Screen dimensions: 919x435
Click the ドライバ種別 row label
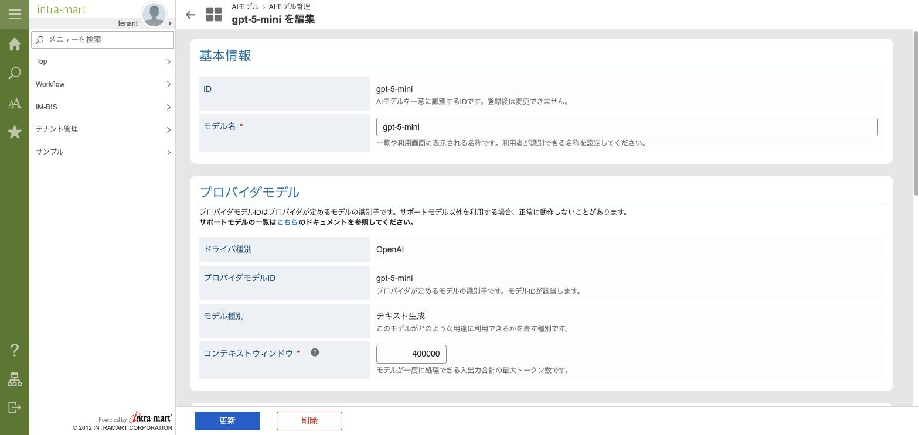tap(227, 249)
